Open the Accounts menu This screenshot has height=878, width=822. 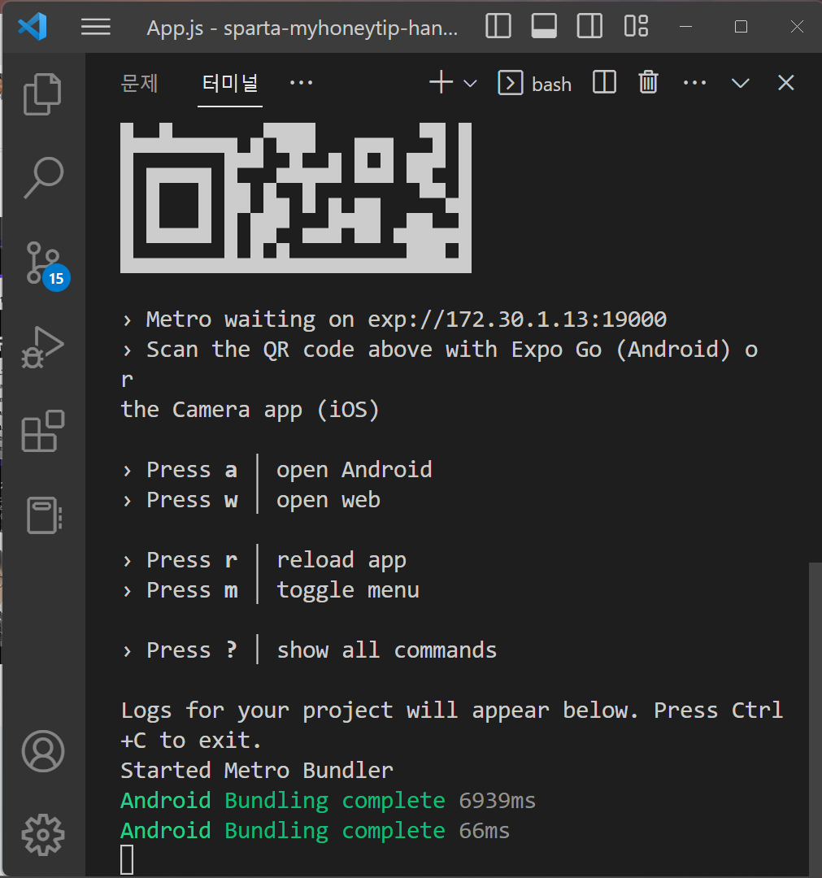43,751
